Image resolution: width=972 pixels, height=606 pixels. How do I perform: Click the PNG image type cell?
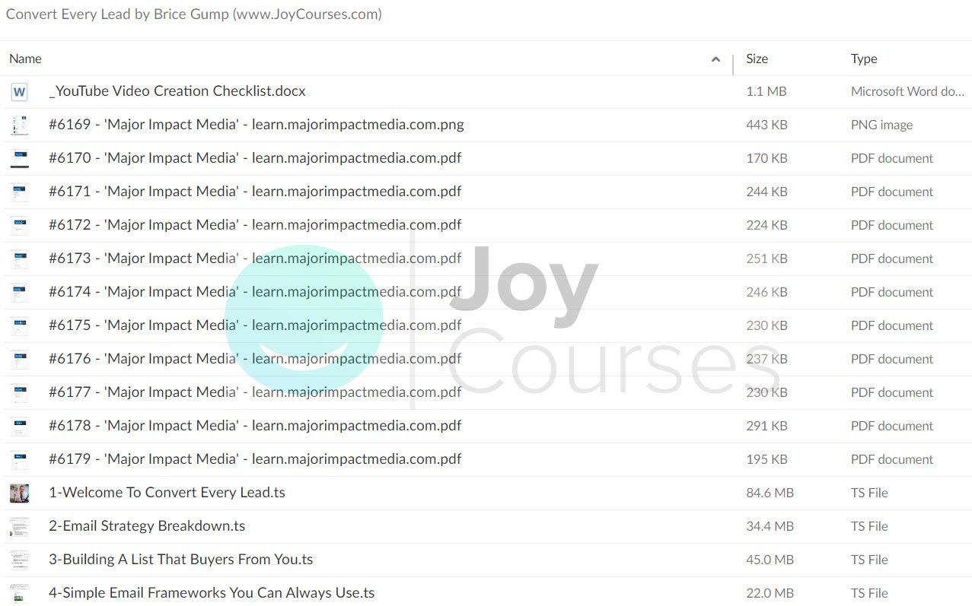point(882,125)
